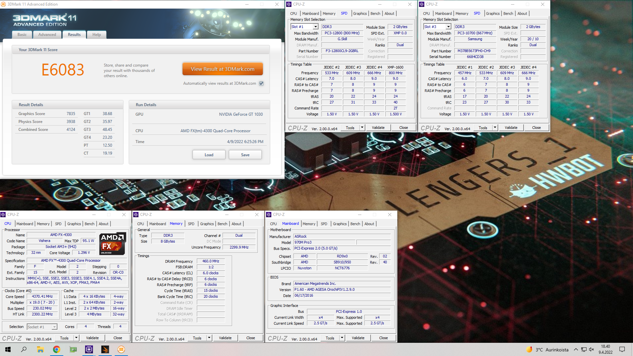Click title icon of Slot #3 CPU-Z window
Viewport: 633px width, 356px height.
[x=422, y=4]
